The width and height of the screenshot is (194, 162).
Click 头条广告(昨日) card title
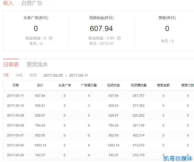tap(36, 18)
